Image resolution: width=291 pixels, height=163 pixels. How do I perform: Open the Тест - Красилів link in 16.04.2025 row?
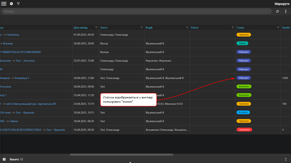[55, 130]
